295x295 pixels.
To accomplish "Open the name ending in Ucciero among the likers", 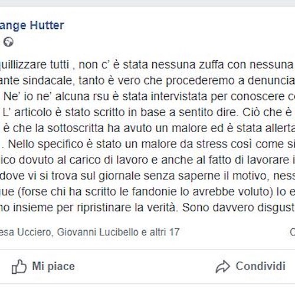I will [x=26, y=232].
